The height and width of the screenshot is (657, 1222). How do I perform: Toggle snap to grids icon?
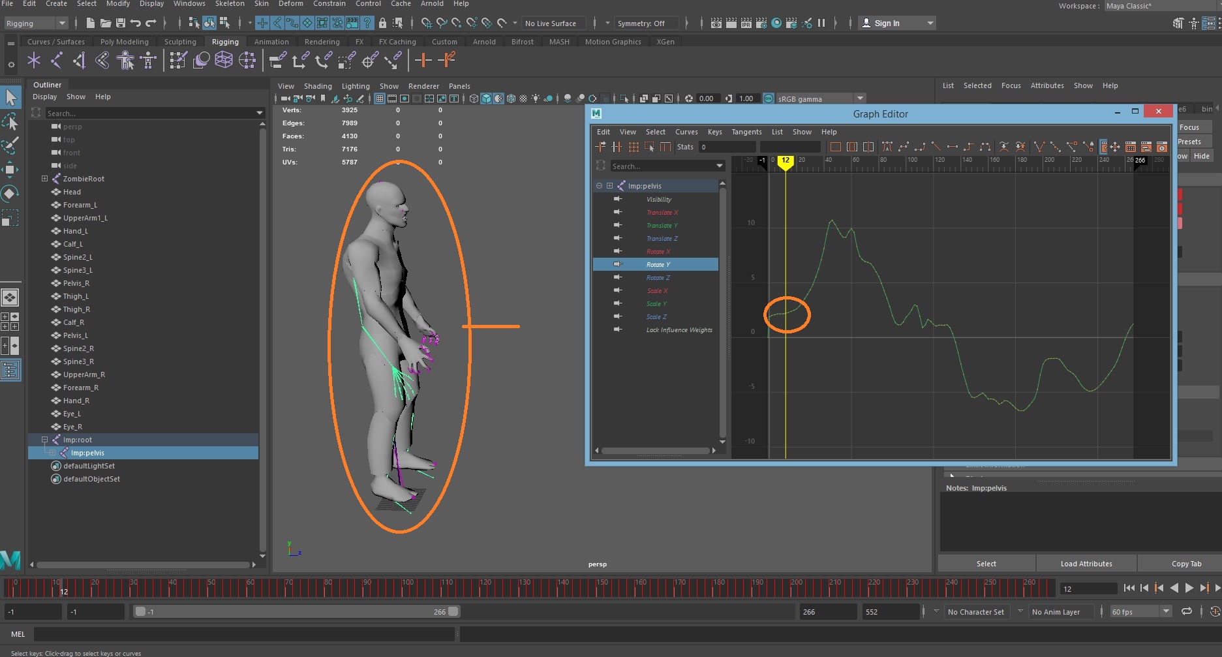tap(427, 23)
